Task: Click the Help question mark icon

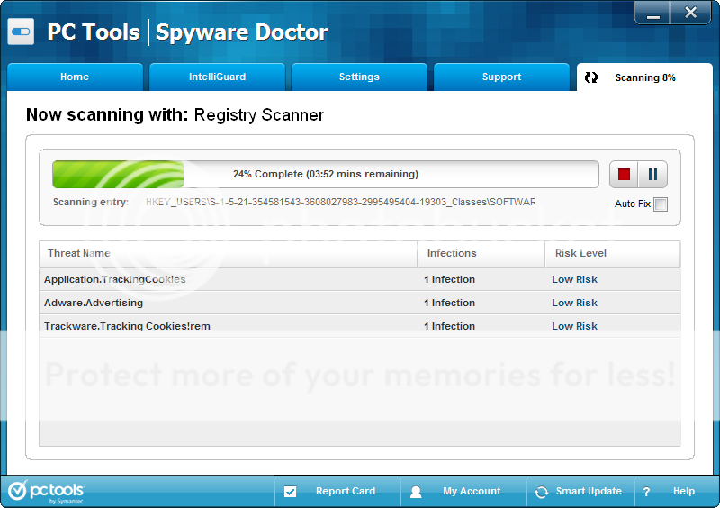Action: pos(646,492)
